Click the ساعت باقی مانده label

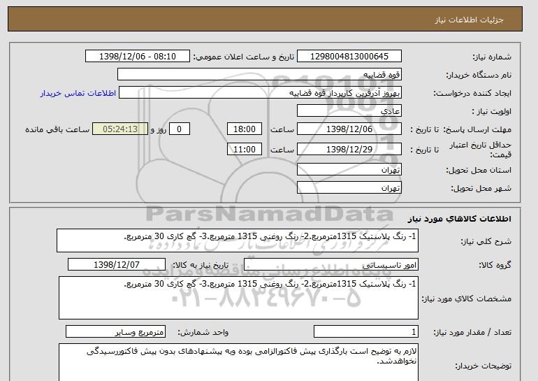point(57,129)
